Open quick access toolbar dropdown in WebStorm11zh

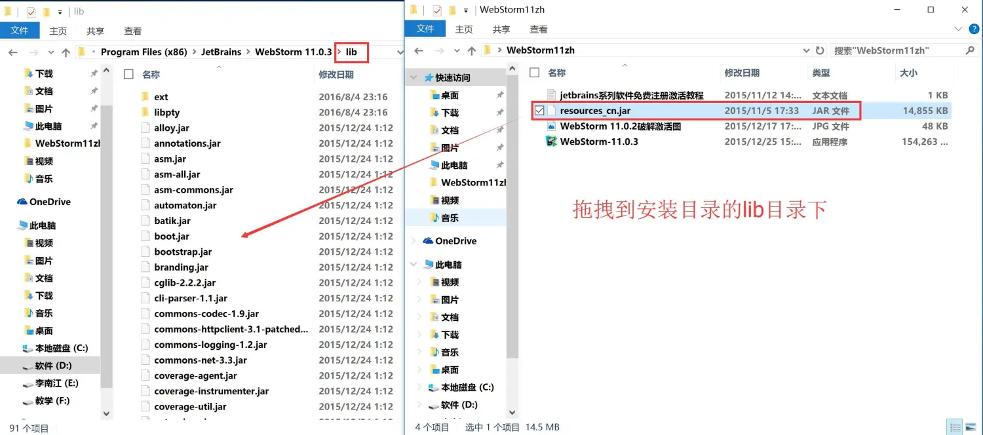[x=466, y=10]
